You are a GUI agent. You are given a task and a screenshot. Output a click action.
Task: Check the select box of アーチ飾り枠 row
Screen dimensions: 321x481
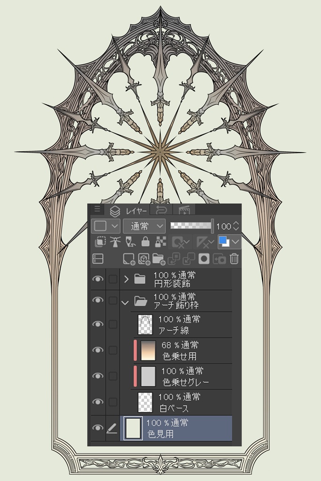[x=113, y=300]
